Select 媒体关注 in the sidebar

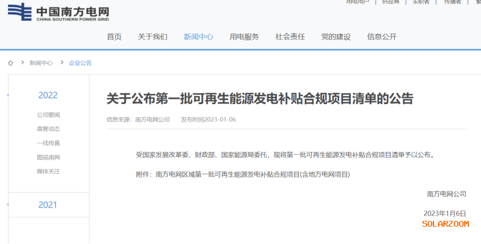tap(48, 171)
